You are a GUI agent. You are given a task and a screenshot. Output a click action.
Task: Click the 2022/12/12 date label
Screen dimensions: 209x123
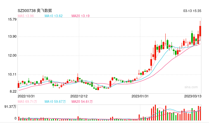tap(79, 96)
